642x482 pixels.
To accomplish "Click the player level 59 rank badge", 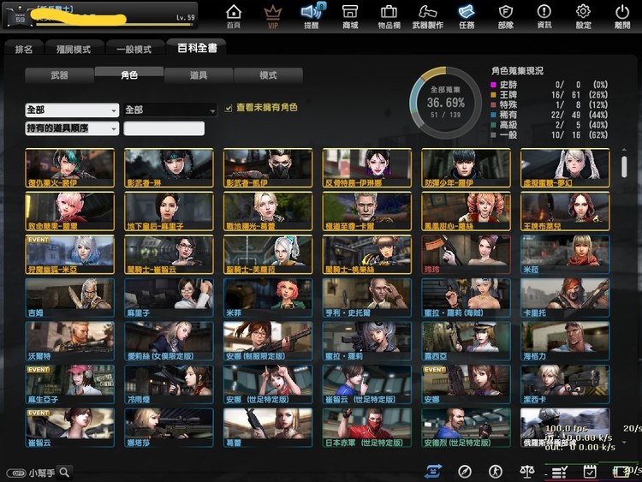I will pos(20,18).
